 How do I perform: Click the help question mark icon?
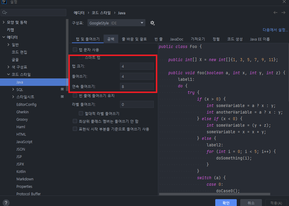5,202
